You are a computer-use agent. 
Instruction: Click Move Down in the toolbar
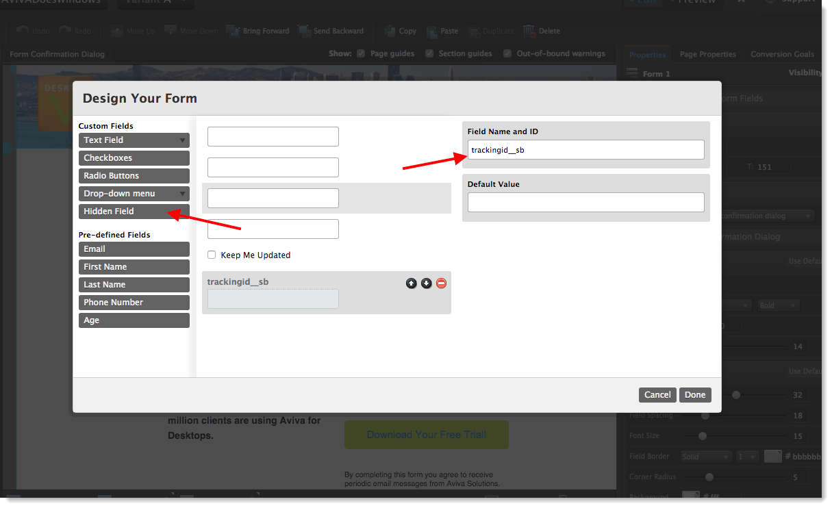[192, 31]
